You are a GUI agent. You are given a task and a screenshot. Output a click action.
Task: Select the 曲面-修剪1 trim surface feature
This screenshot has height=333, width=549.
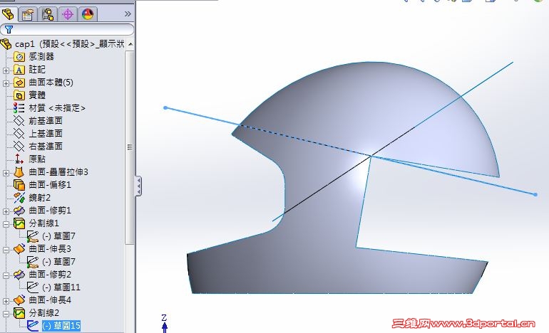[42, 211]
